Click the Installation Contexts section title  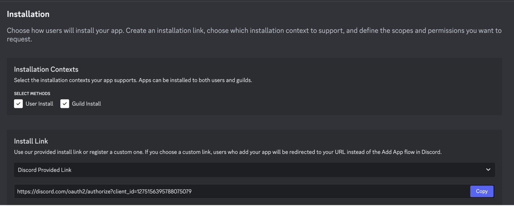(x=46, y=69)
